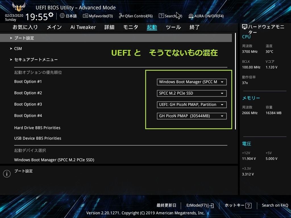Image resolution: width=291 pixels, height=218 pixels.
Task: Click the Boot Option #3 label
Action: tap(28, 104)
